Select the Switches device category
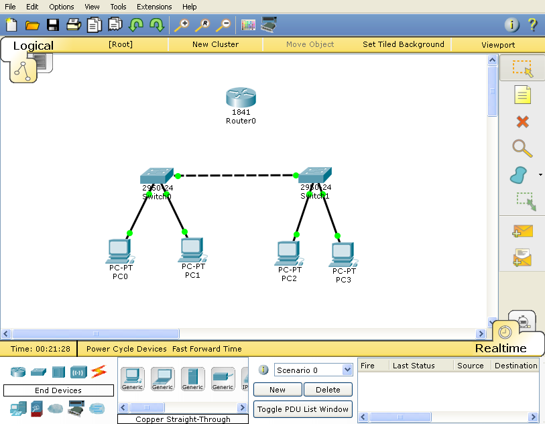The height and width of the screenshot is (424, 545). point(38,372)
